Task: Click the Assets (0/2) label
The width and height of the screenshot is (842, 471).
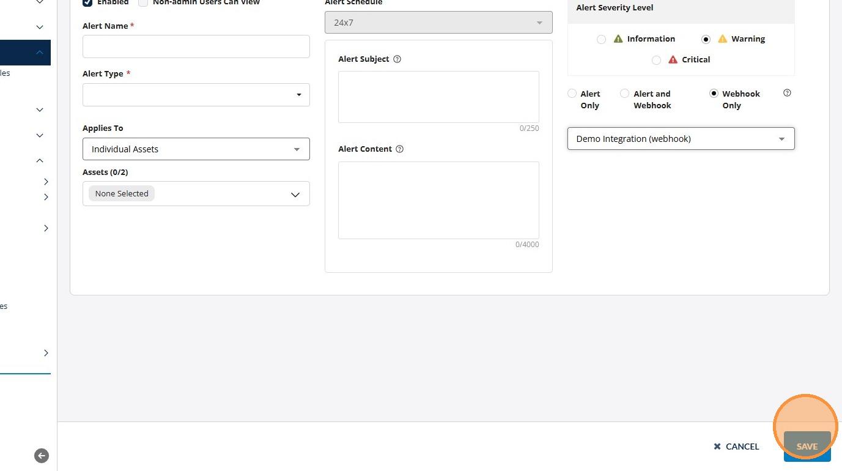Action: (x=105, y=172)
